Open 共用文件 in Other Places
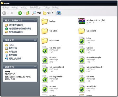Viewport: 118px width, 97px height. [x=13, y=52]
